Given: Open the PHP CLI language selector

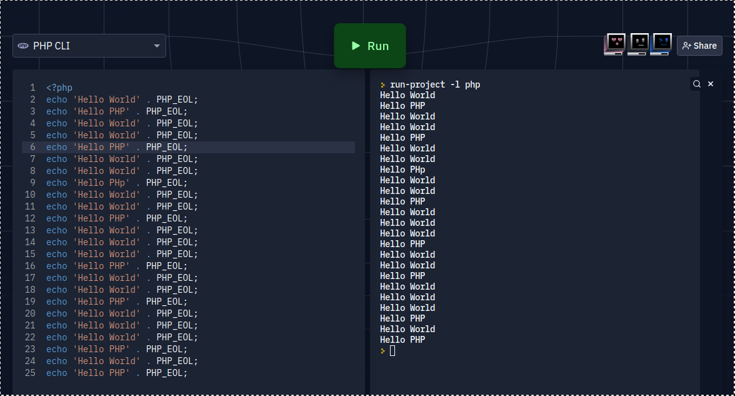Looking at the screenshot, I should point(89,46).
